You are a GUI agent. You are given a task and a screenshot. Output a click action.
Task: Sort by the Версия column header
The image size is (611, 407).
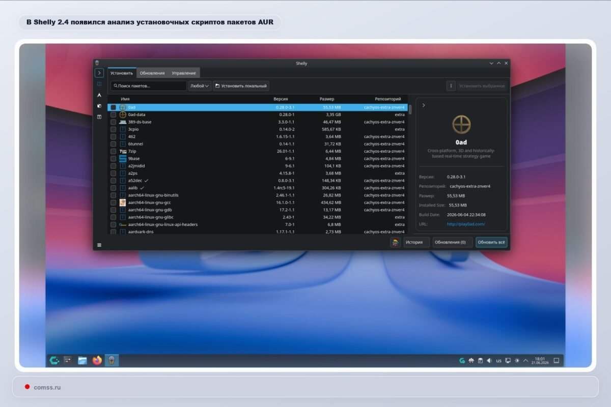pos(281,99)
